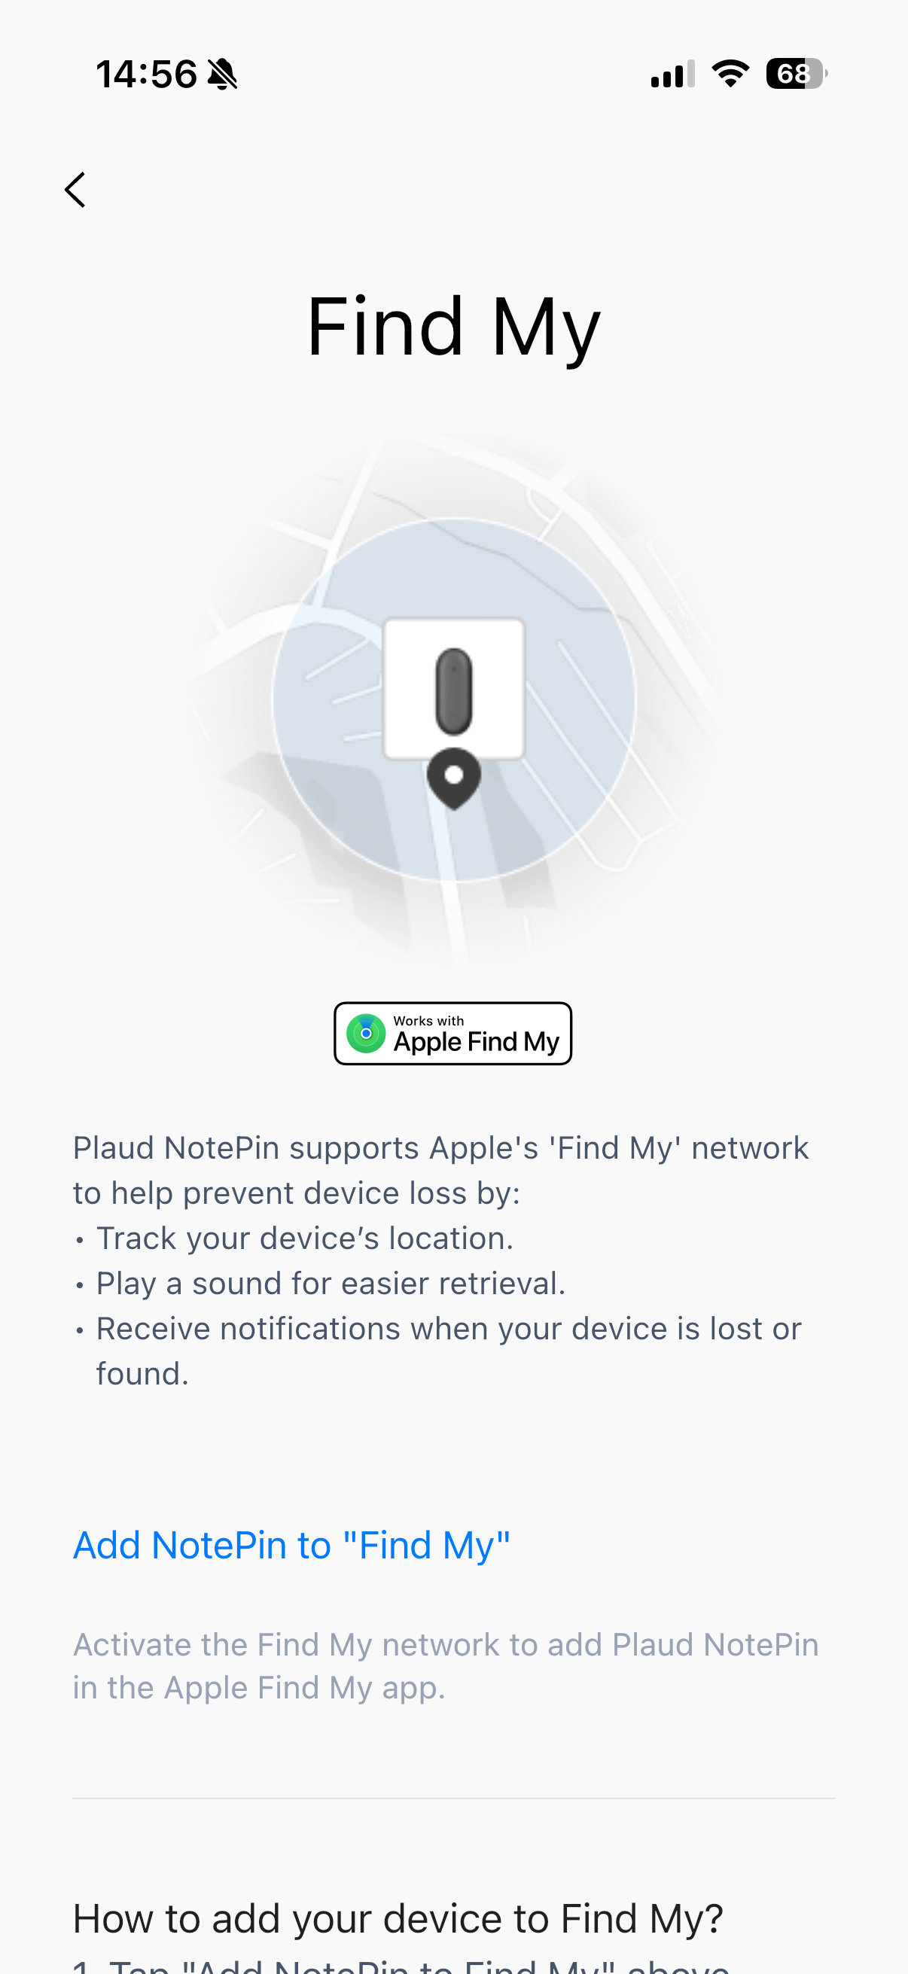The width and height of the screenshot is (908, 1974).
Task: Tap the Wi-Fi status icon
Action: click(x=730, y=74)
